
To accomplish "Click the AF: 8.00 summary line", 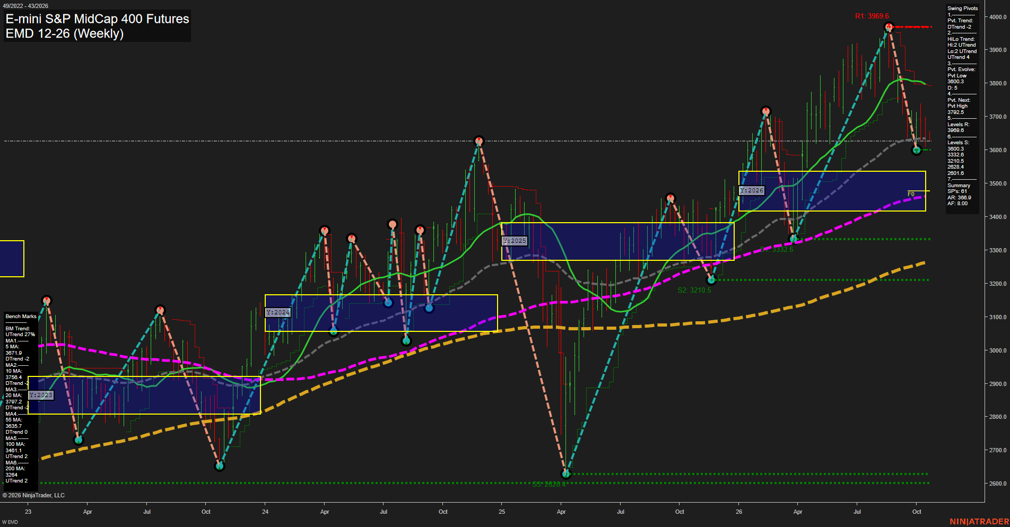I will tap(957, 204).
